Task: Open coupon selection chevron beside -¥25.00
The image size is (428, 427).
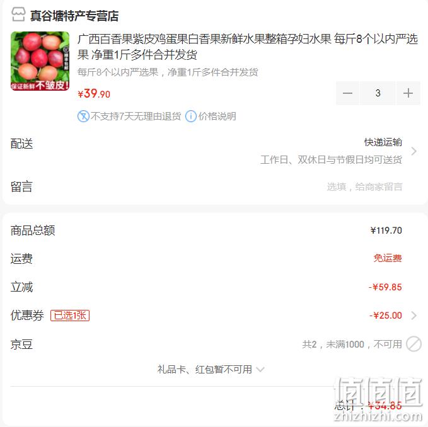Action: coord(414,316)
